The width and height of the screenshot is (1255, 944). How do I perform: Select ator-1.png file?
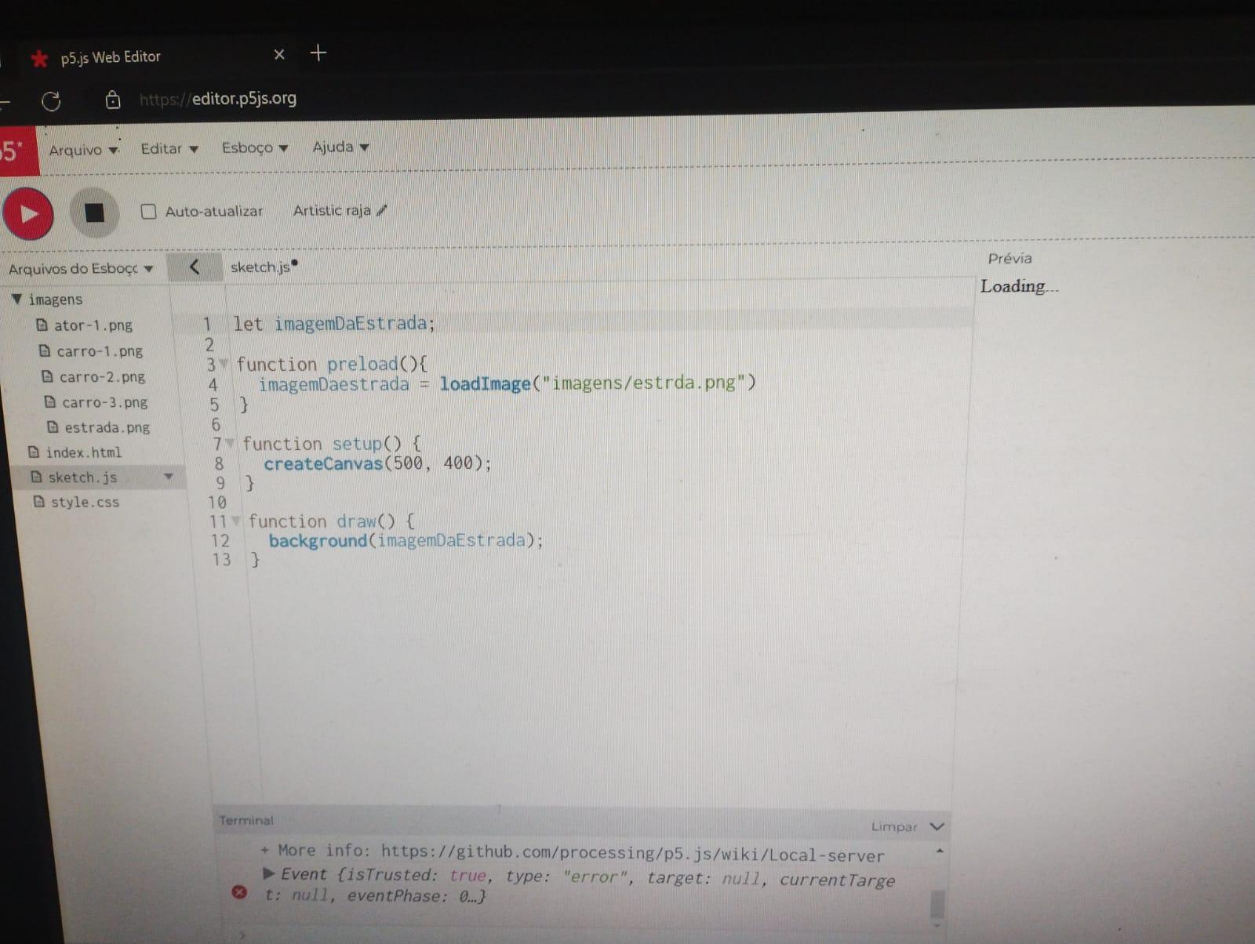click(x=85, y=325)
